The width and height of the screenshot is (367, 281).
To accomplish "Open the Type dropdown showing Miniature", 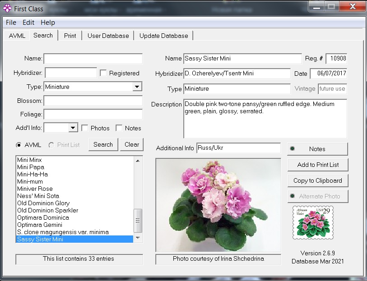I will pos(137,87).
